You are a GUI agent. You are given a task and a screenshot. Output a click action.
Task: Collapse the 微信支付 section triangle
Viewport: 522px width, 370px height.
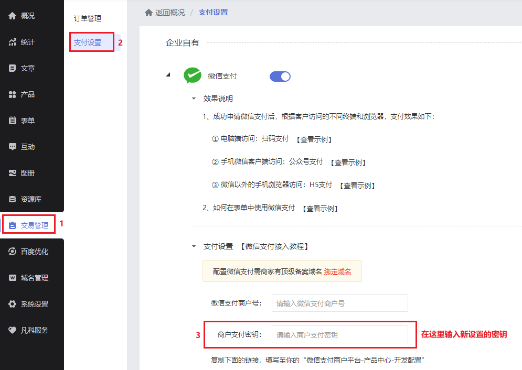(168, 75)
